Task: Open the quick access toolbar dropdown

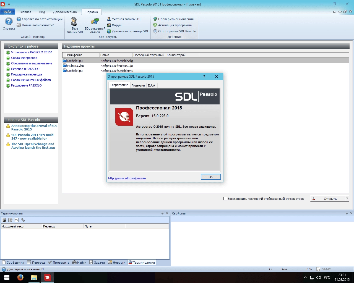Action: pyautogui.click(x=9, y=4)
